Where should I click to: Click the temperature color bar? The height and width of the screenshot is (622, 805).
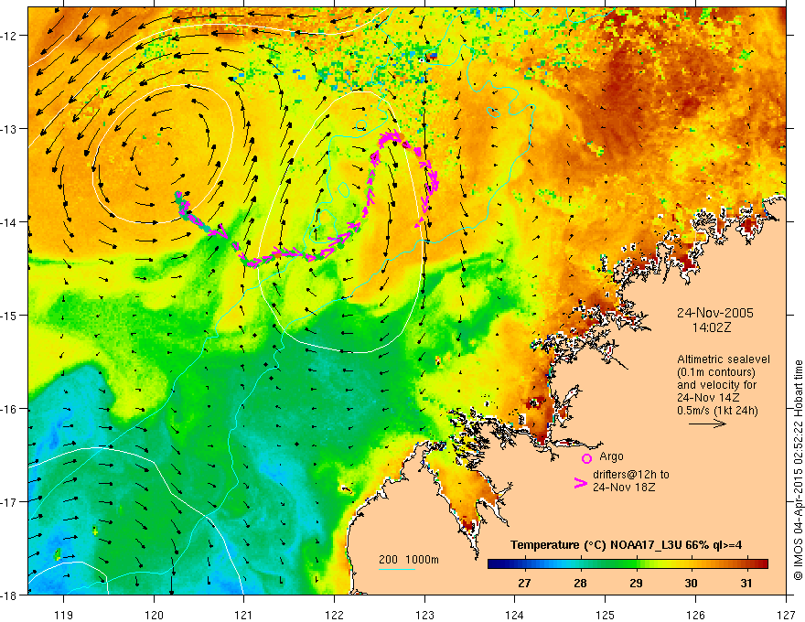[x=628, y=563]
